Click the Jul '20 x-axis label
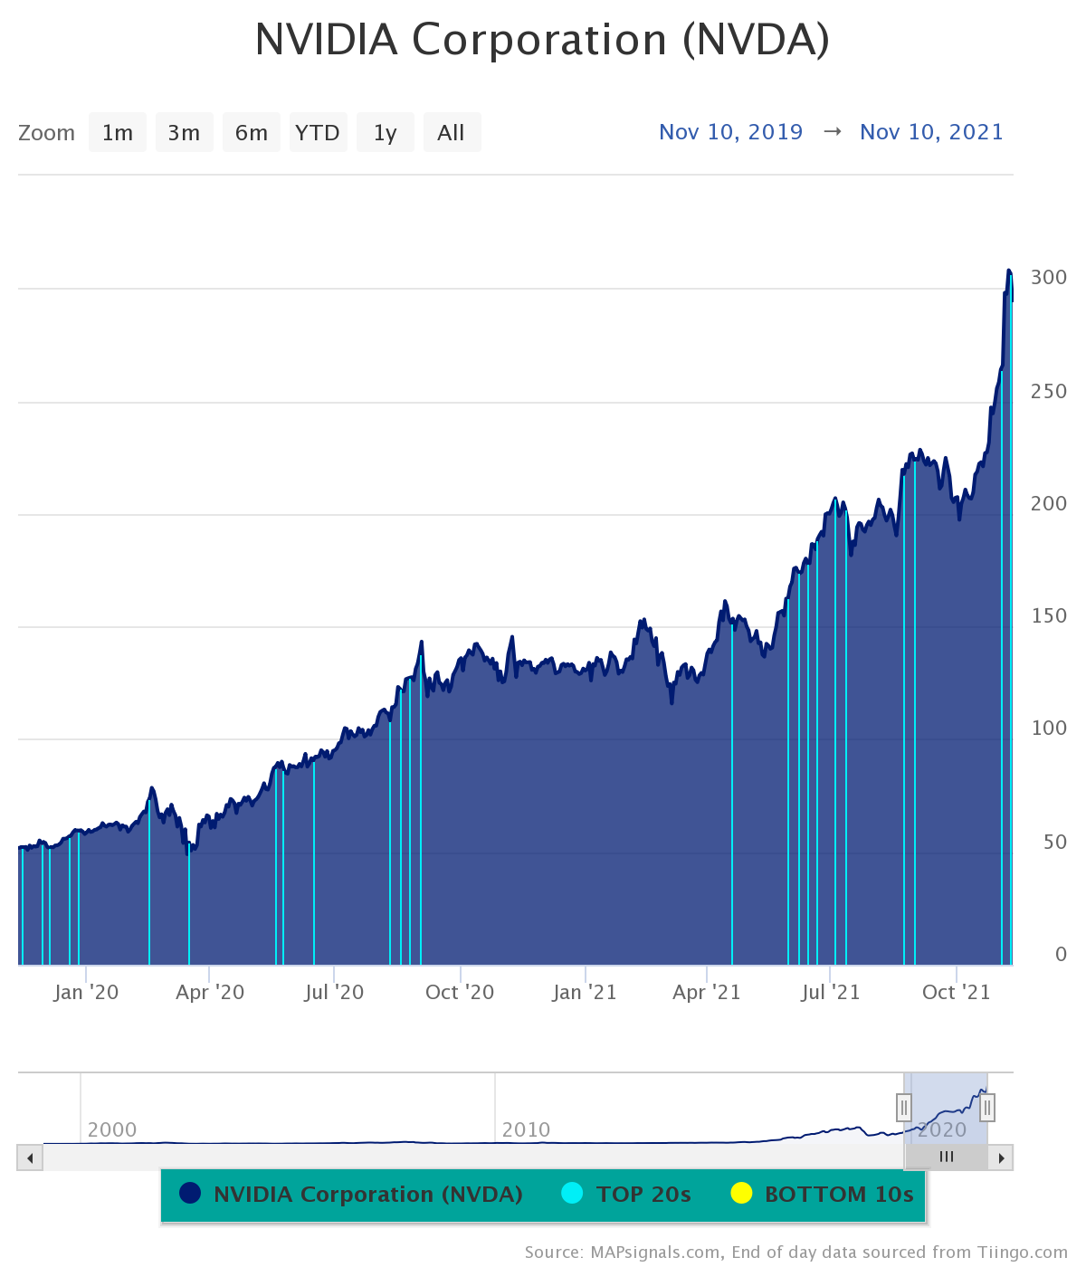This screenshot has height=1267, width=1086. [334, 993]
